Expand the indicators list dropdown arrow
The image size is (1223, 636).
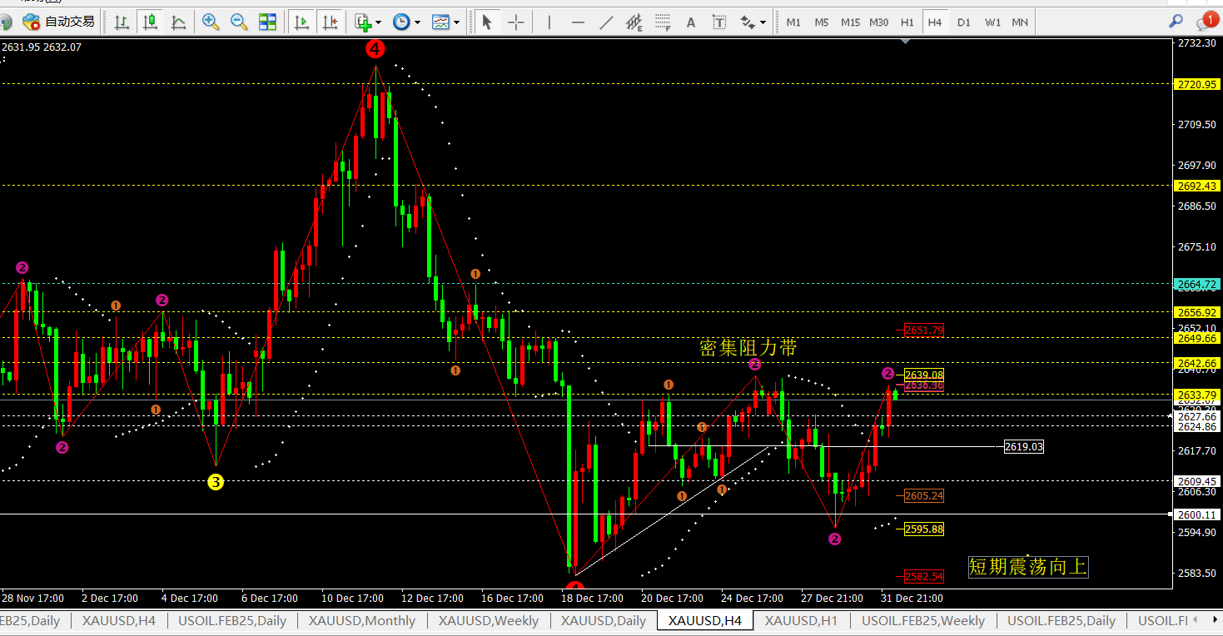379,22
